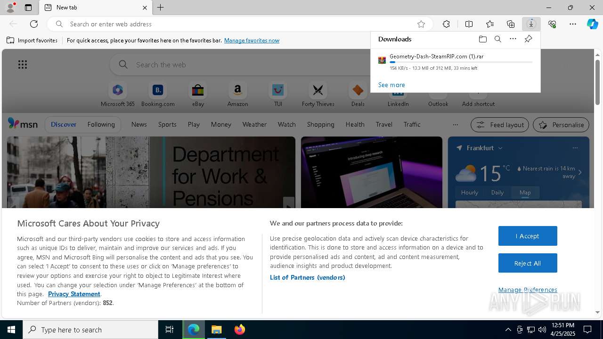Open the TUI shortcut
The height and width of the screenshot is (339, 603).
pyautogui.click(x=278, y=94)
